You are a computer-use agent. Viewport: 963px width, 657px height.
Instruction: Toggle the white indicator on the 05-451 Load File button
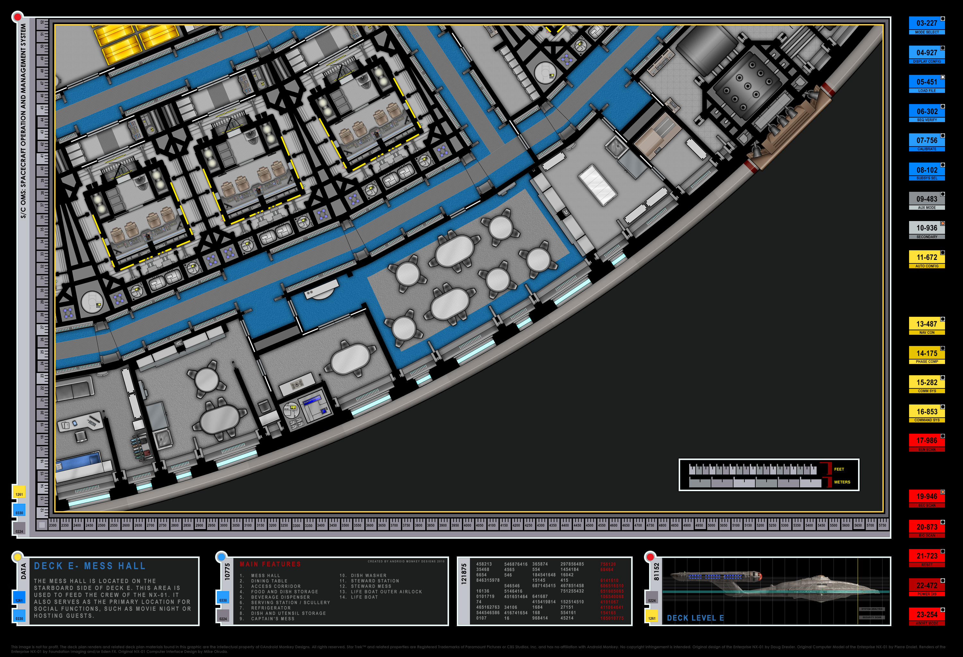click(942, 77)
